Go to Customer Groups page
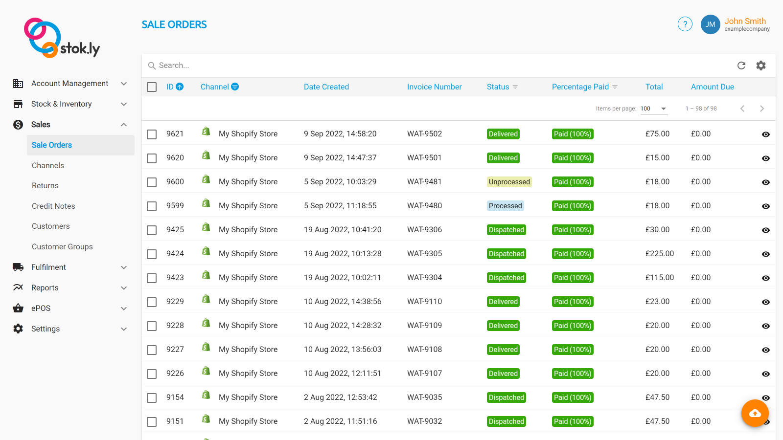 coord(62,247)
